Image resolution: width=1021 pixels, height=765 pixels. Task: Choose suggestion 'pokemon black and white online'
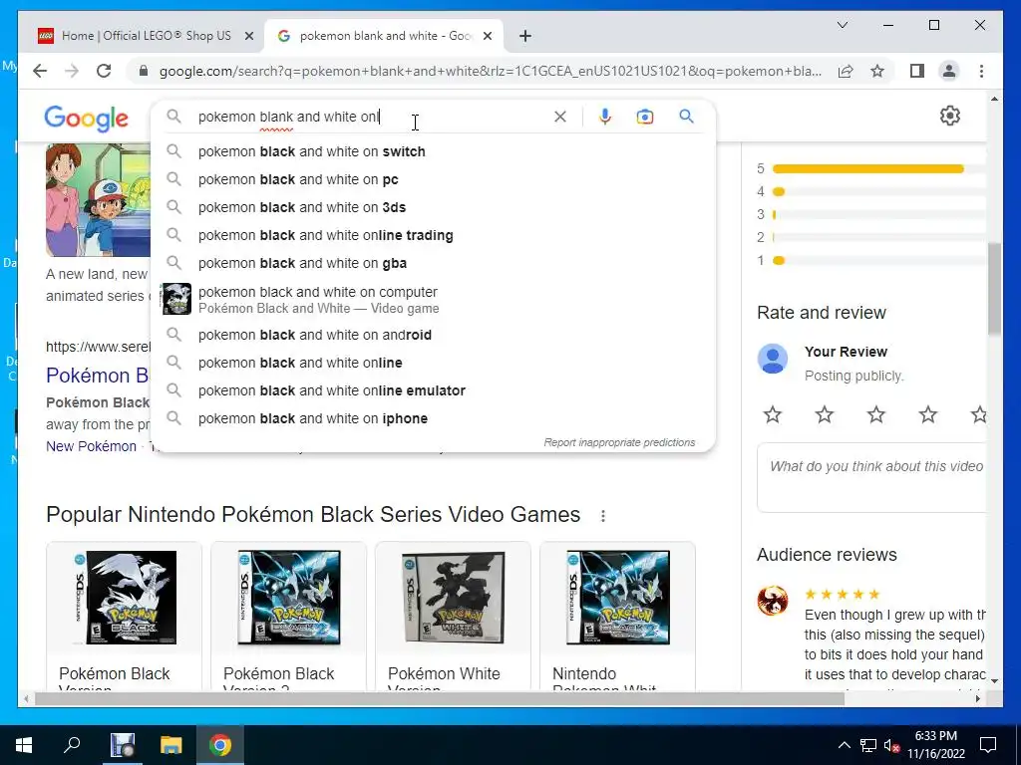[433, 363]
